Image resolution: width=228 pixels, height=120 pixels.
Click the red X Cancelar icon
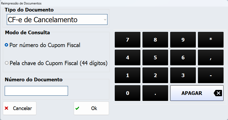point(7,108)
